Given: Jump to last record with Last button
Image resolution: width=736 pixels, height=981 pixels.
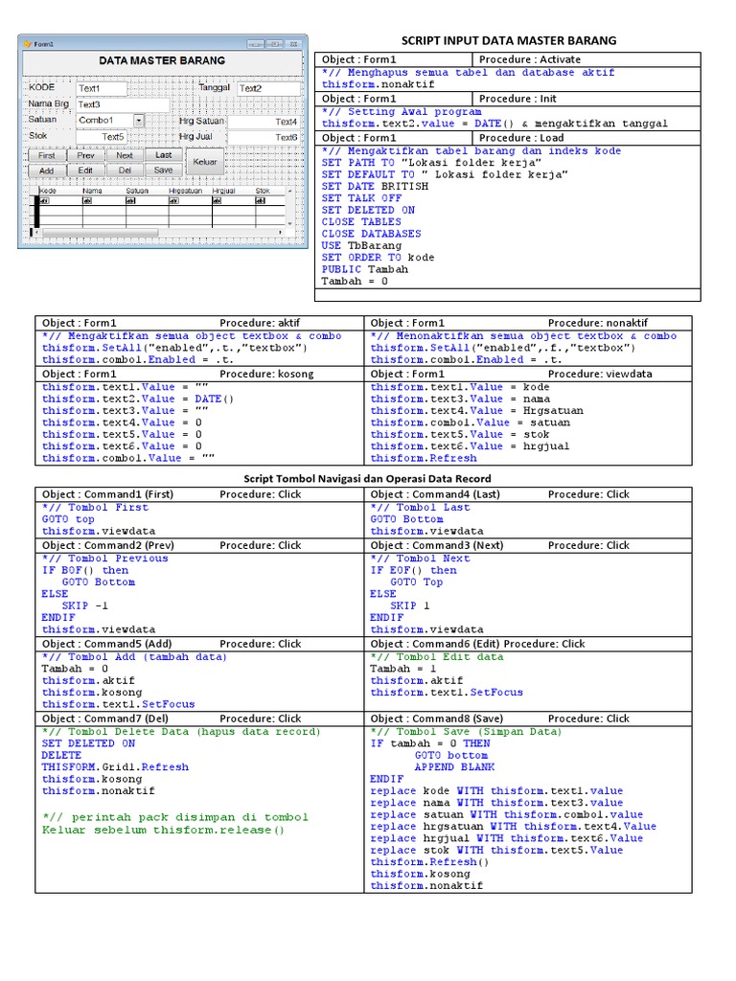Looking at the screenshot, I should pos(164,155).
